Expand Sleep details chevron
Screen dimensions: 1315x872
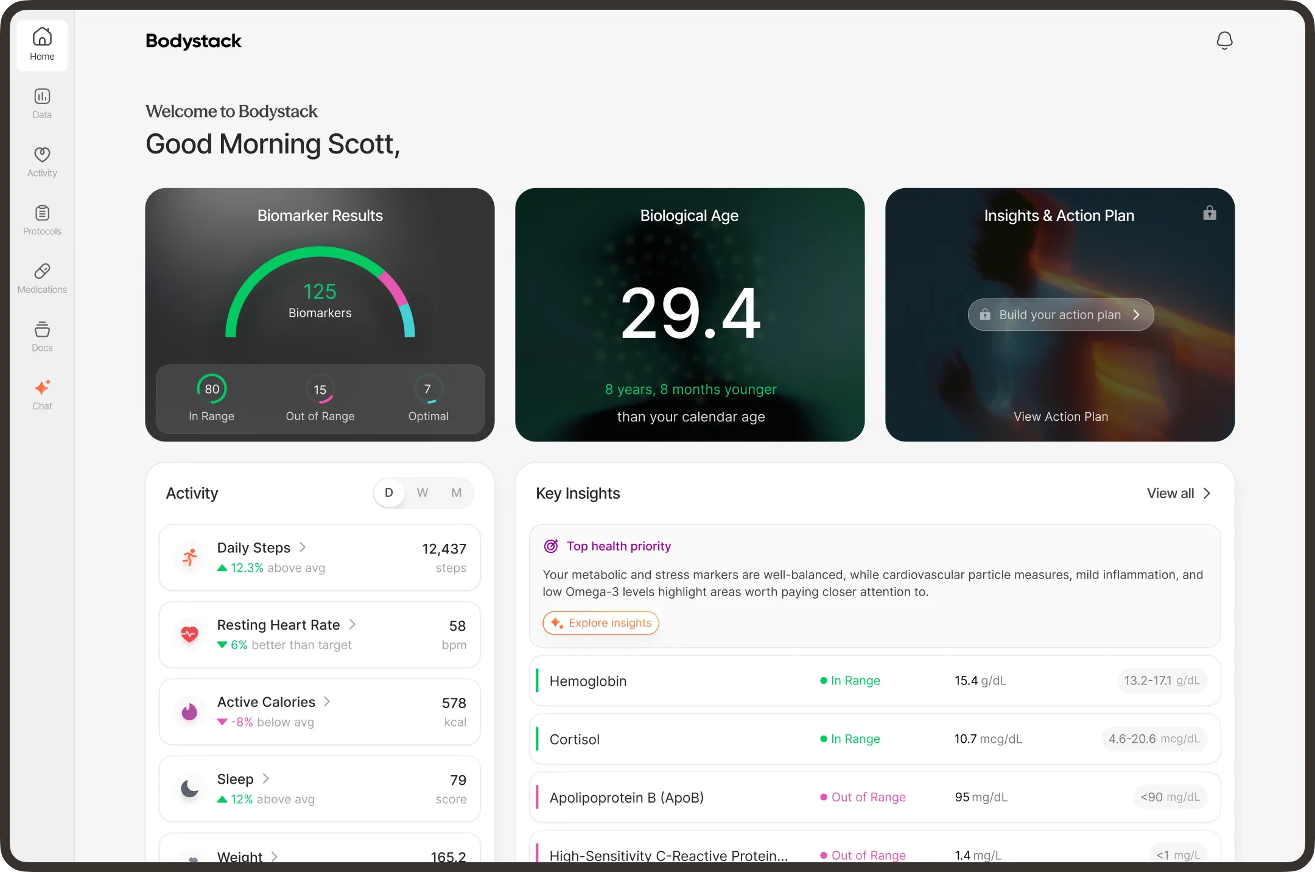(266, 779)
